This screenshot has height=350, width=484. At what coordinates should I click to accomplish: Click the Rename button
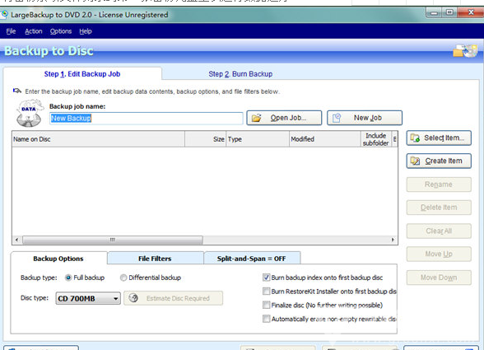[439, 184]
